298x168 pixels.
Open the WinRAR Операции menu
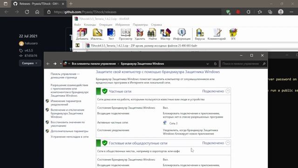106,25
